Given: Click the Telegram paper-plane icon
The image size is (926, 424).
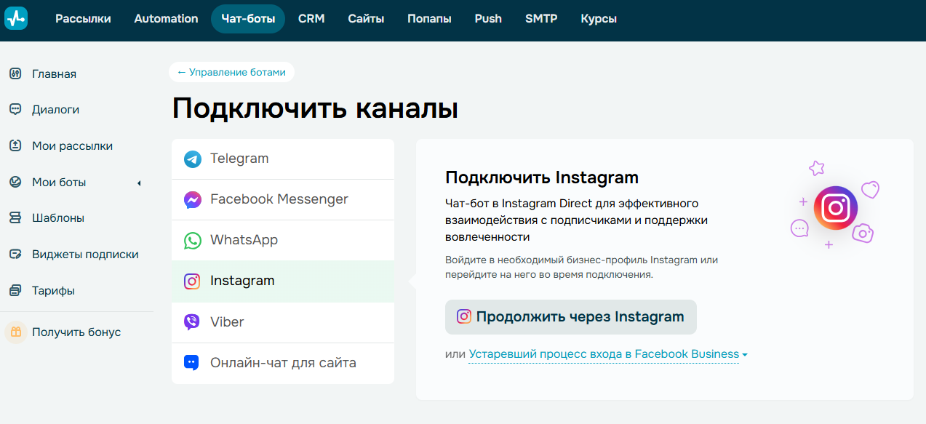Looking at the screenshot, I should (192, 159).
